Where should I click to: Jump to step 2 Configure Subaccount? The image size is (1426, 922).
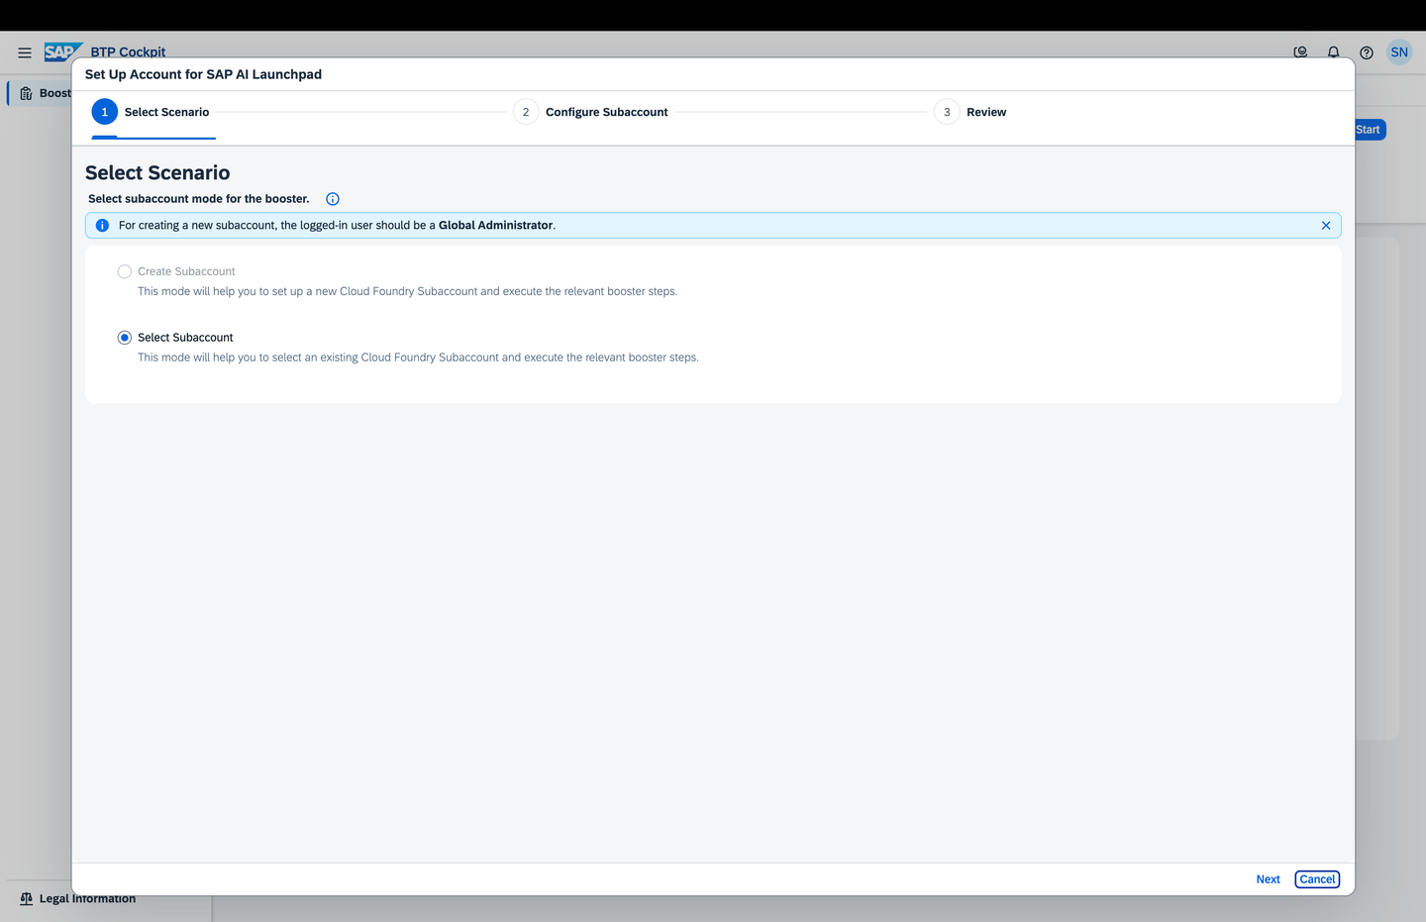pos(590,112)
